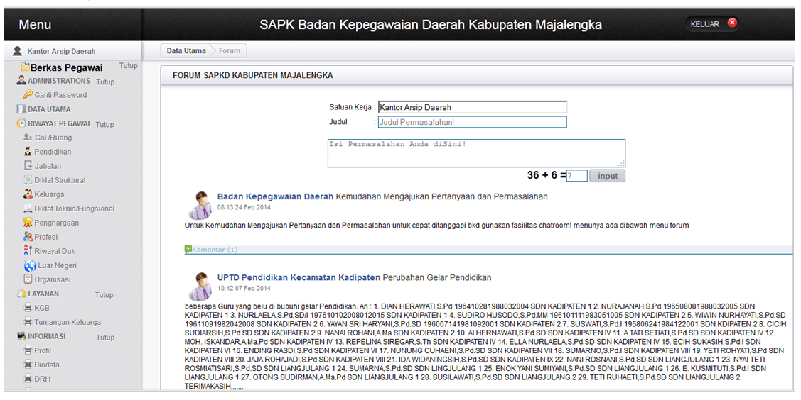Click the 10:42 07 Feb 2014 timestamp
Image resolution: width=801 pixels, height=400 pixels.
244,289
